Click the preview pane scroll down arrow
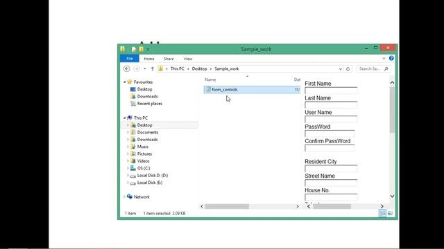 [392, 196]
